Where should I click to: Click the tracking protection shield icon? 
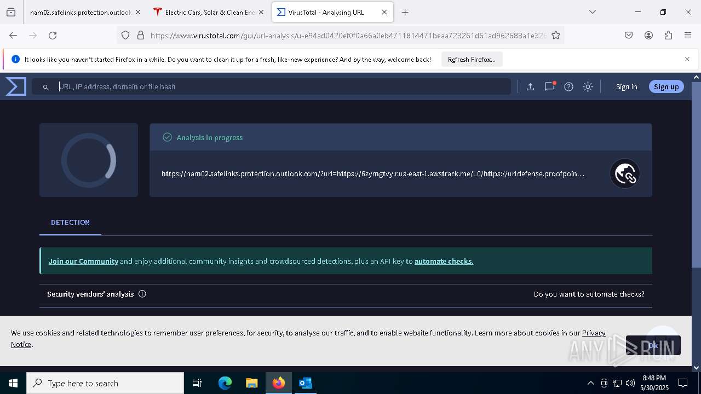(x=125, y=35)
